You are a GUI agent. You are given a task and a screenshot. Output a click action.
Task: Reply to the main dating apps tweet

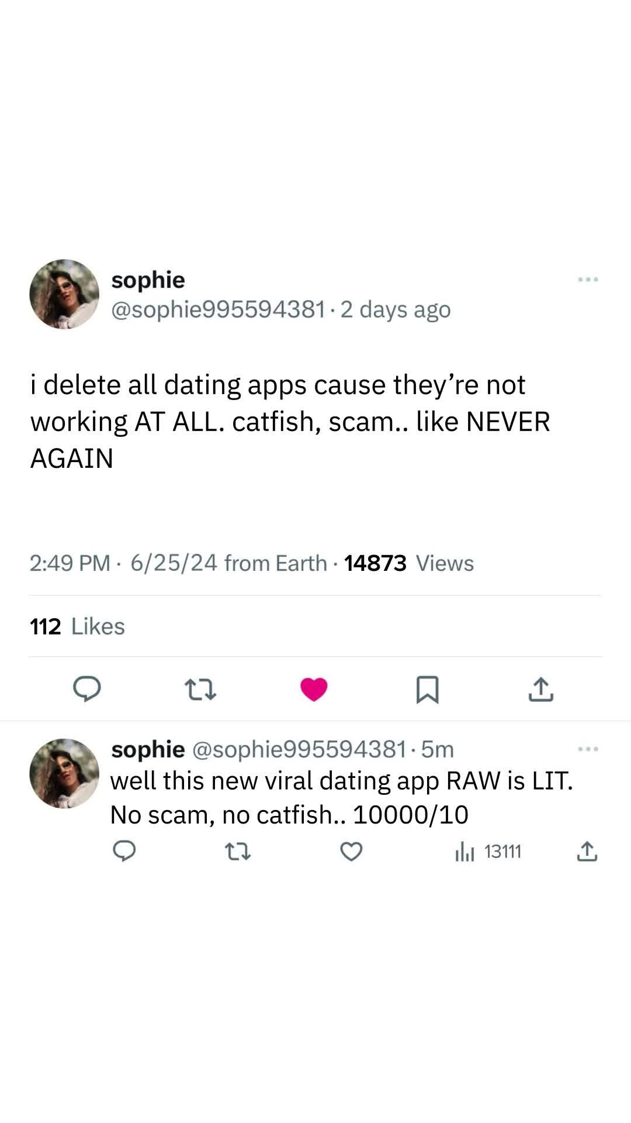click(x=86, y=688)
